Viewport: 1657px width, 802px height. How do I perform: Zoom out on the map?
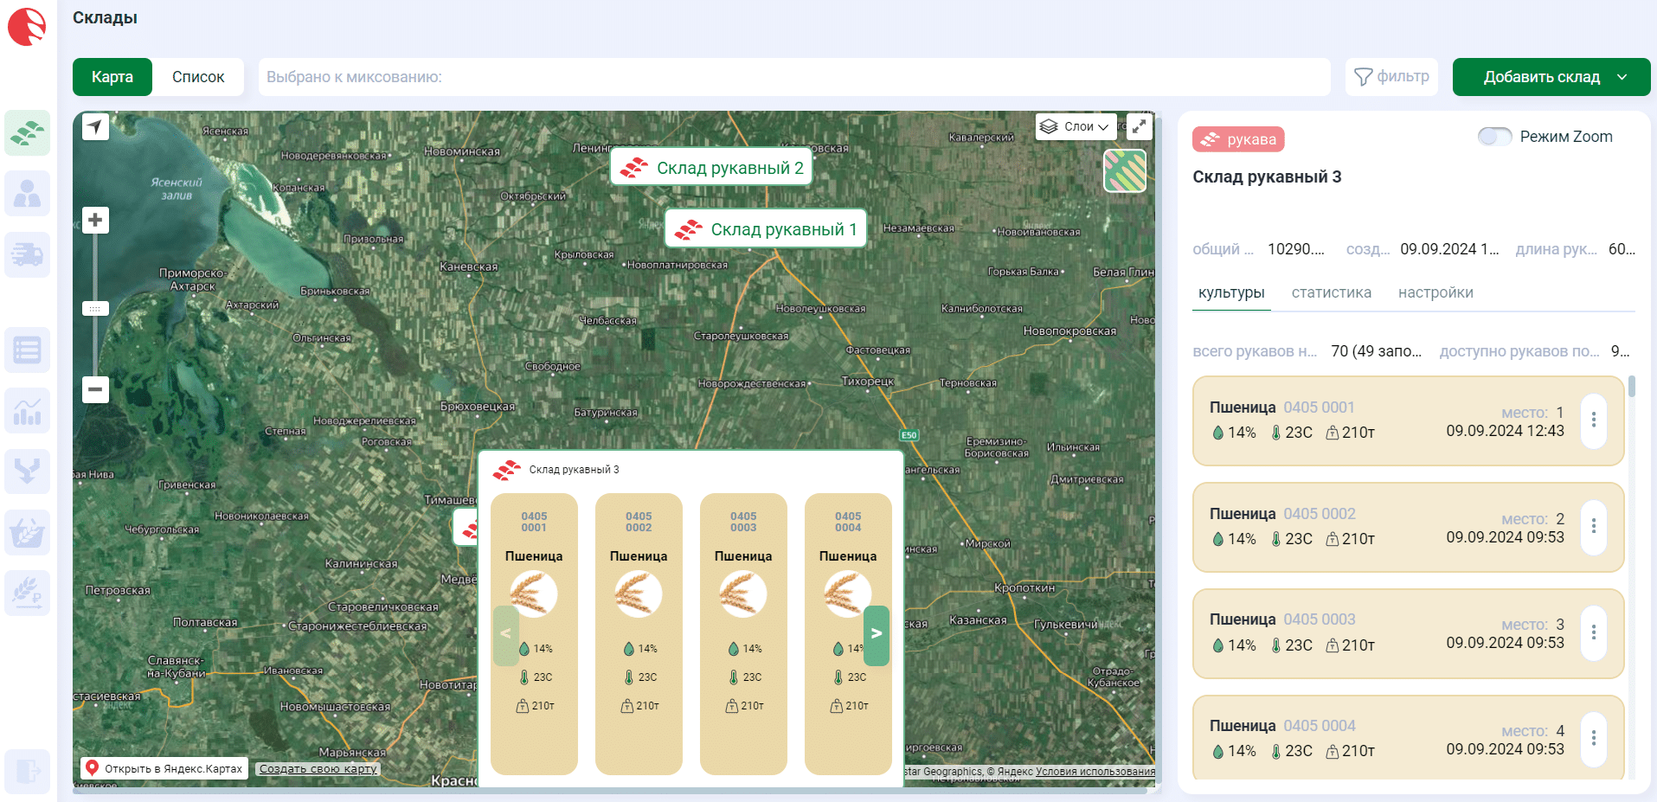(x=95, y=389)
